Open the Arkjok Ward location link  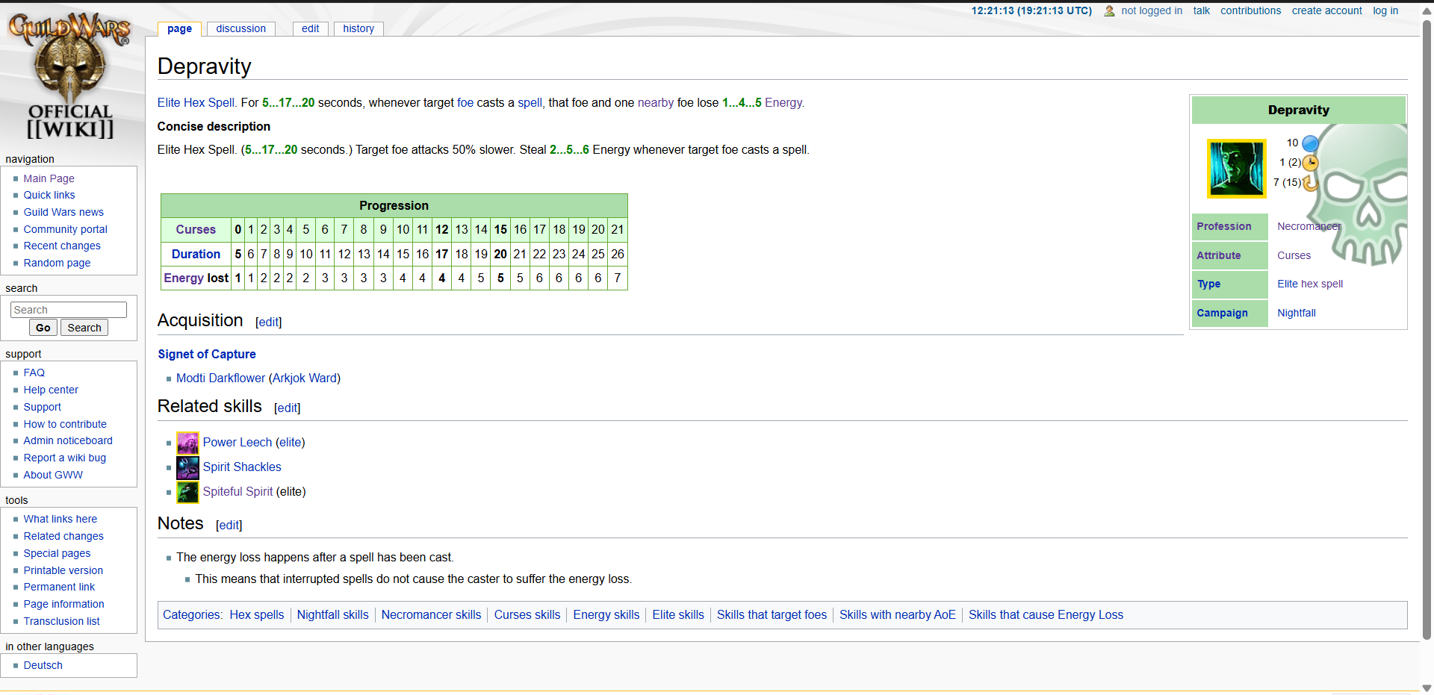point(305,378)
